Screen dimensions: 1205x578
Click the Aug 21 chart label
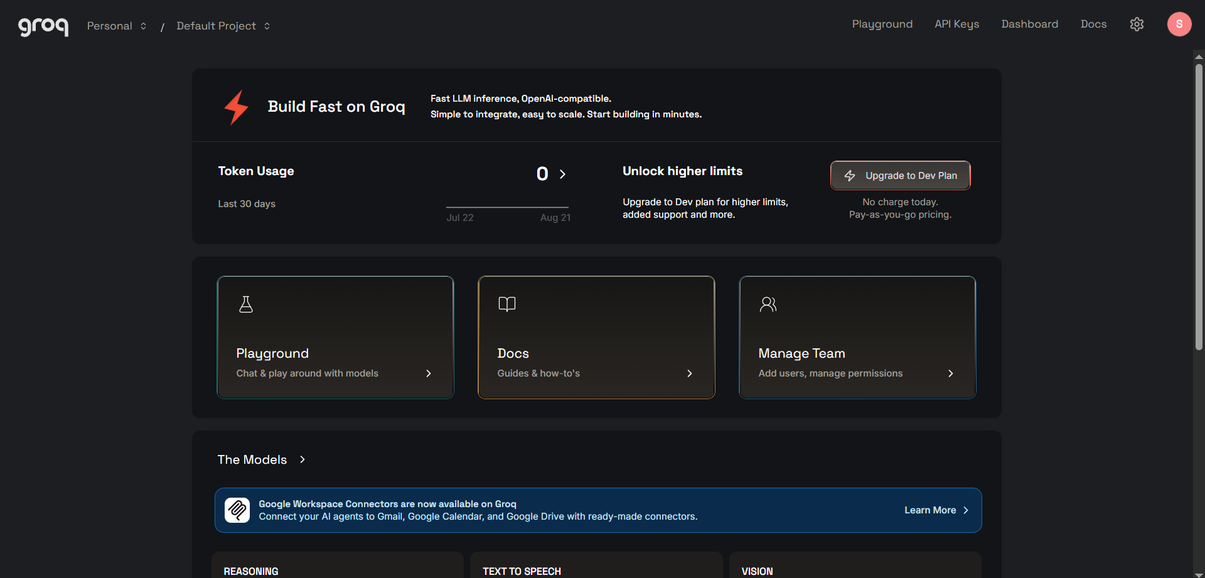point(555,218)
